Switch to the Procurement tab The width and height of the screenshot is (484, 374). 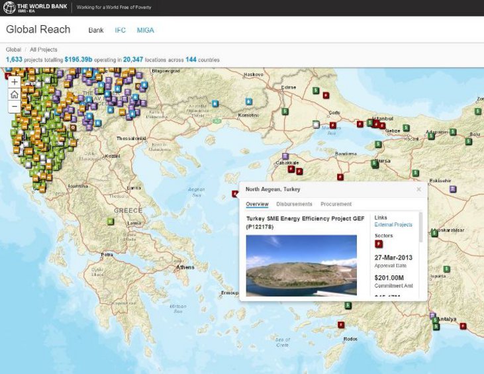coord(336,204)
